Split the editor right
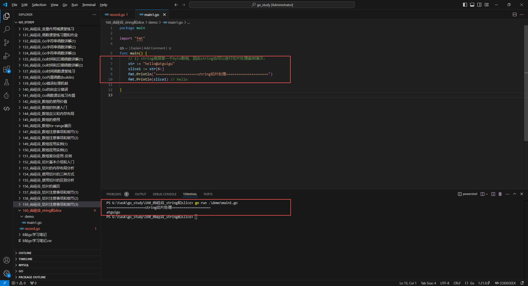This screenshot has width=528, height=286. point(515,15)
